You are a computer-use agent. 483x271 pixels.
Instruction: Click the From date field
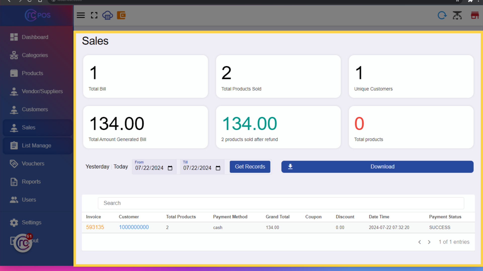154,167
